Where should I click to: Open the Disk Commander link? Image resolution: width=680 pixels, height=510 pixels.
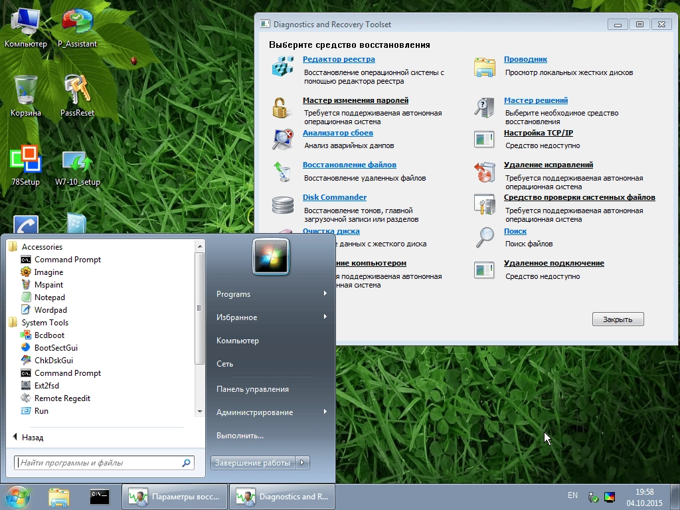click(335, 197)
